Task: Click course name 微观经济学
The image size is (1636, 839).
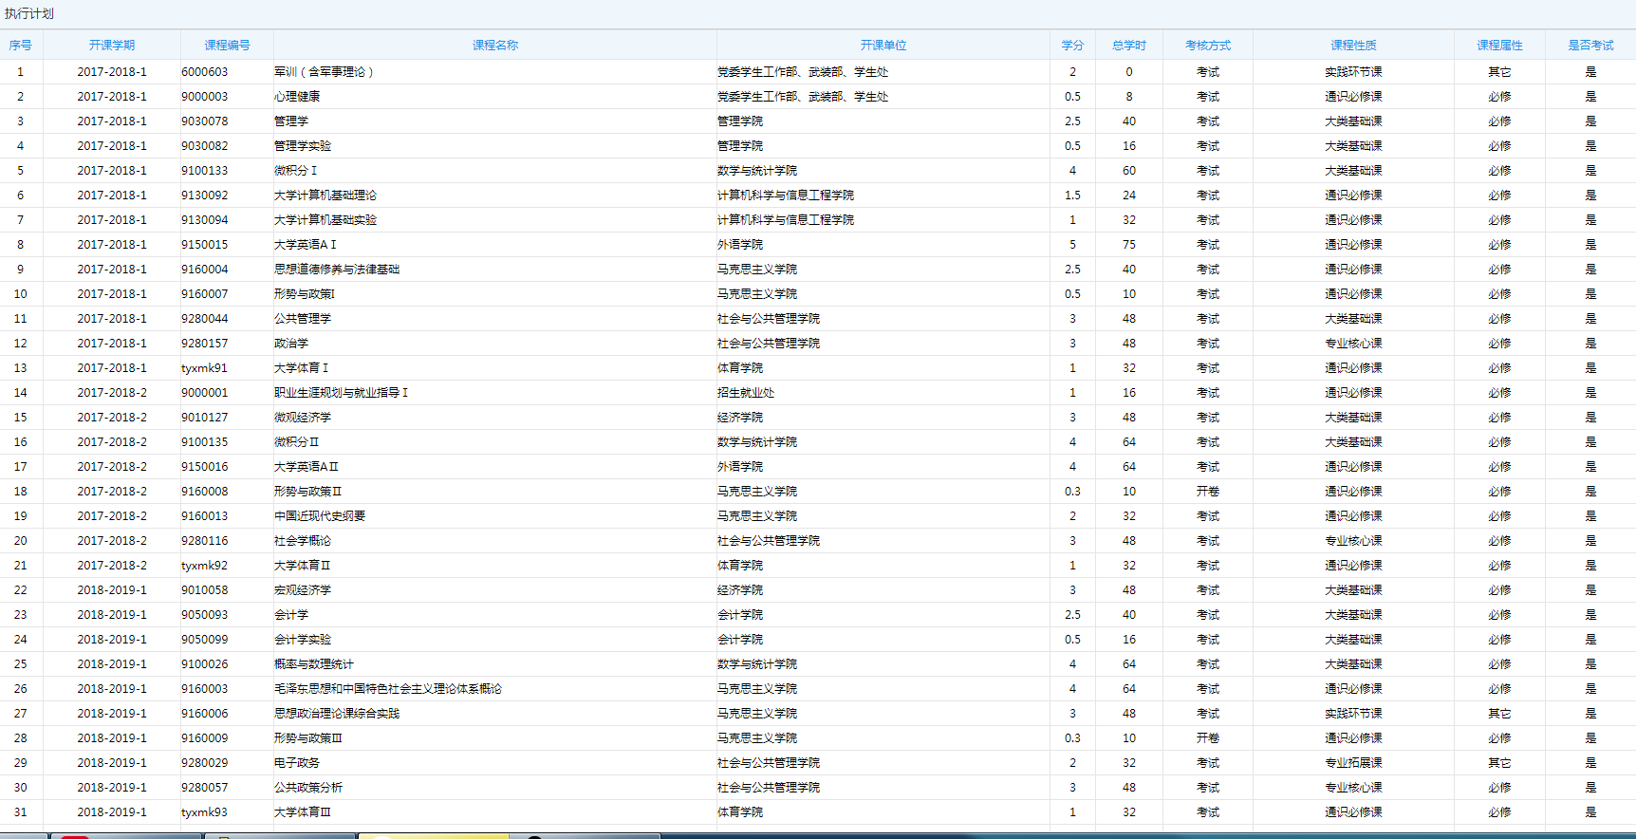Action: coord(303,418)
